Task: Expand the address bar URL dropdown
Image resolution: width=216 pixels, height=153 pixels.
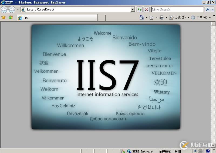Action: (x=133, y=9)
